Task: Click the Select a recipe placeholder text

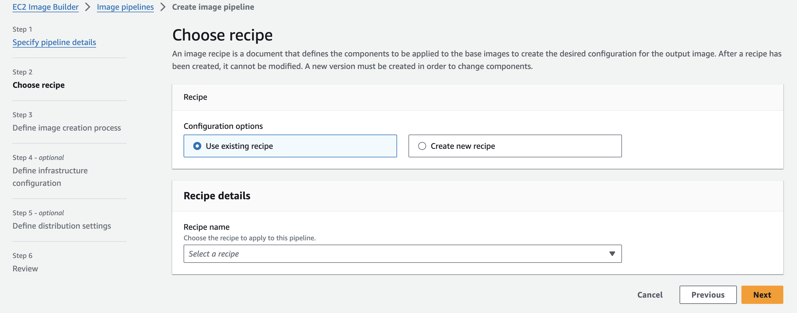Action: (x=214, y=254)
